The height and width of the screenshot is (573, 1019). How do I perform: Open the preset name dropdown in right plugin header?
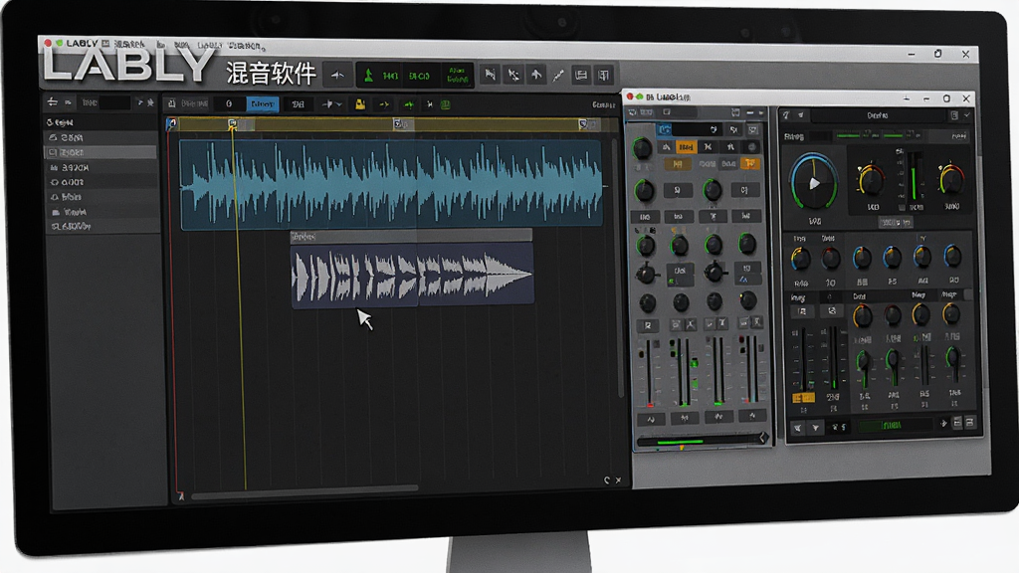pos(878,115)
